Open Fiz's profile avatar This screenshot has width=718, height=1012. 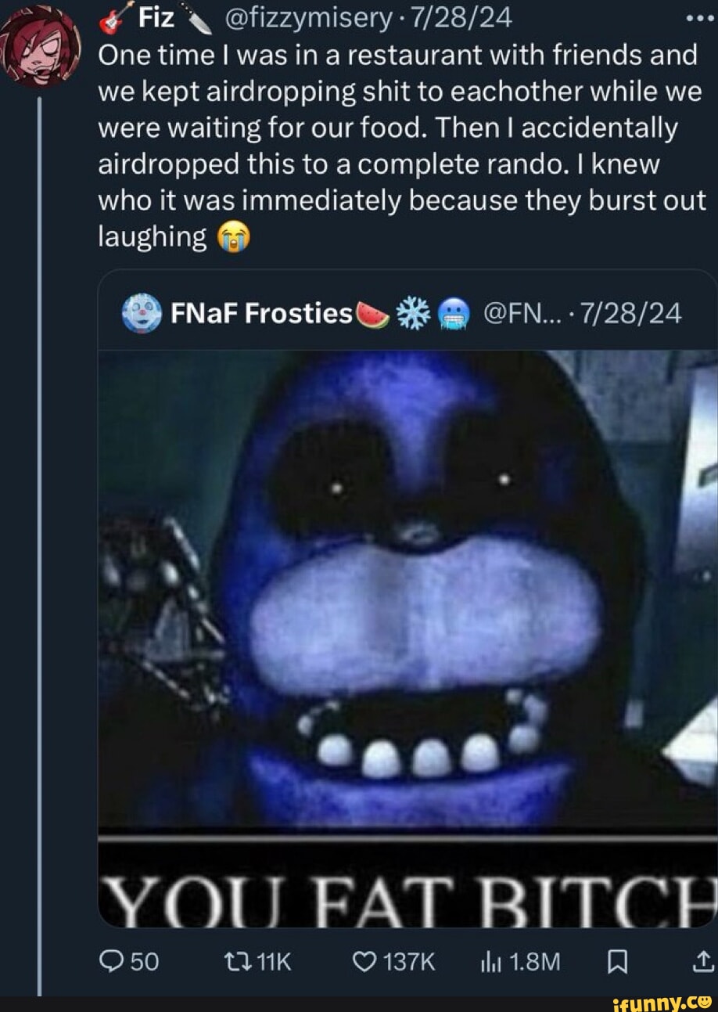click(41, 45)
